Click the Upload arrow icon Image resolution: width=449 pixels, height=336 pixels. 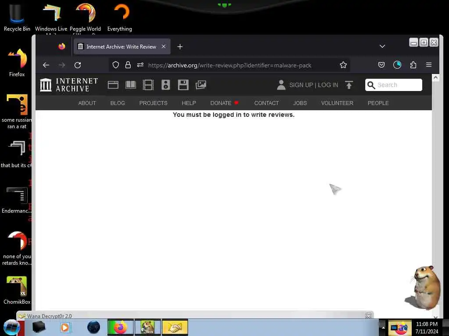pos(349,85)
